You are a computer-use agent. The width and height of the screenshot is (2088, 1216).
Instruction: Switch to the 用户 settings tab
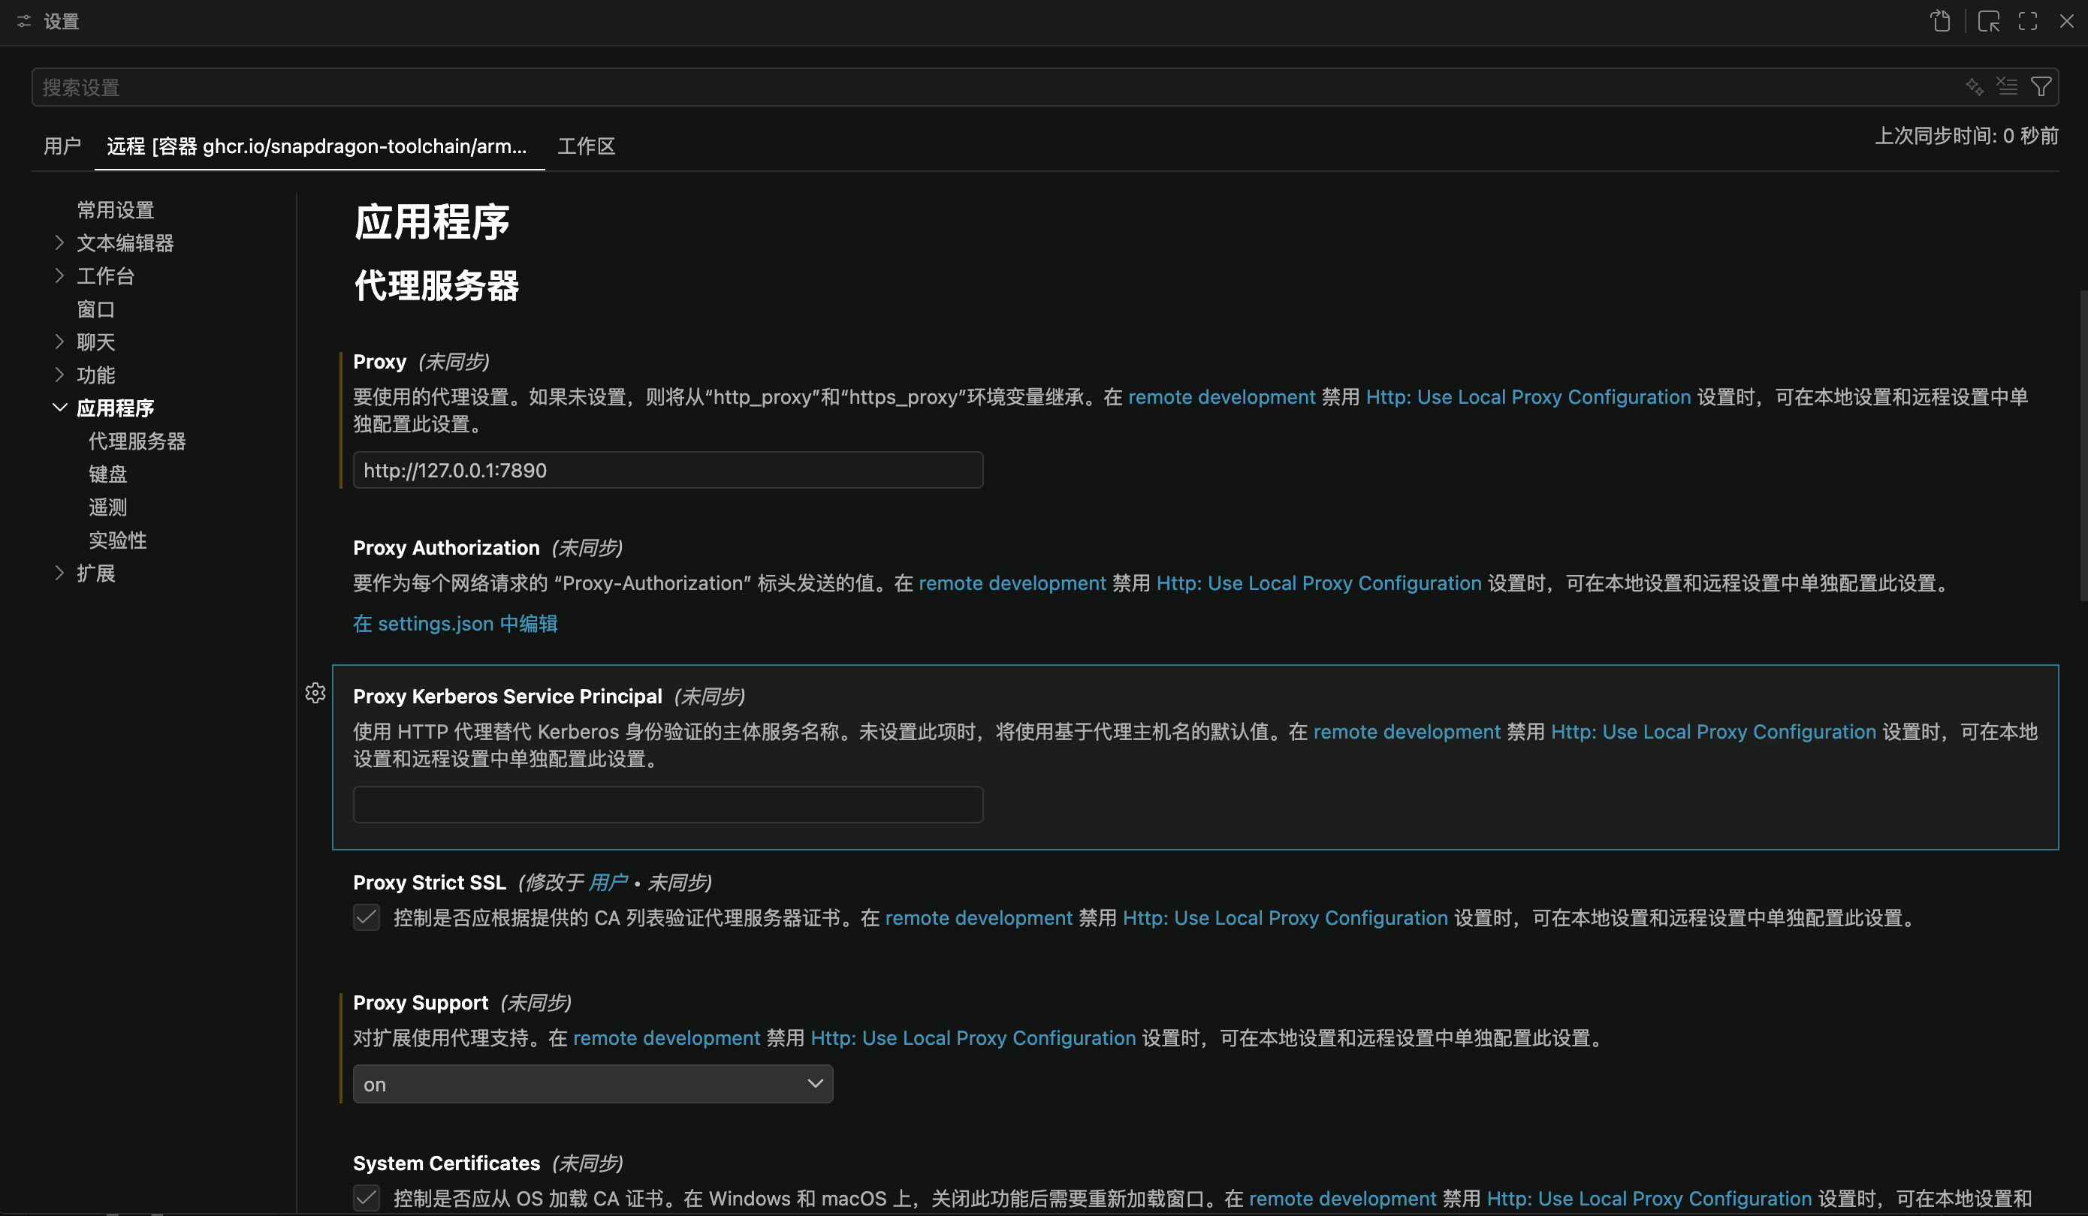[x=62, y=146]
